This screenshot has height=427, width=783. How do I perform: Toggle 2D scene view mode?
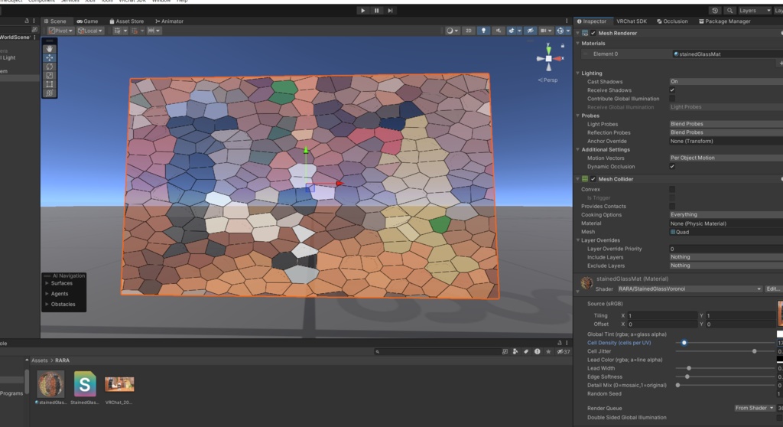pyautogui.click(x=469, y=31)
